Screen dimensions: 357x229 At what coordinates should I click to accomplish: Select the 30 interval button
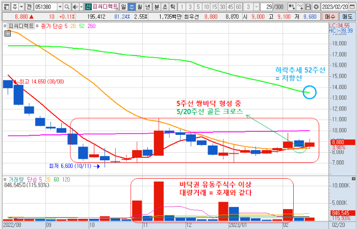[x=222, y=7]
